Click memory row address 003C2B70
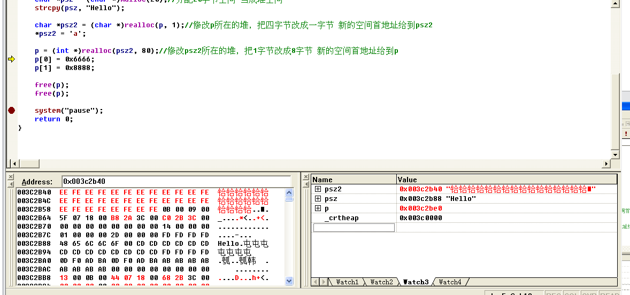630x295 pixels. [x=34, y=227]
